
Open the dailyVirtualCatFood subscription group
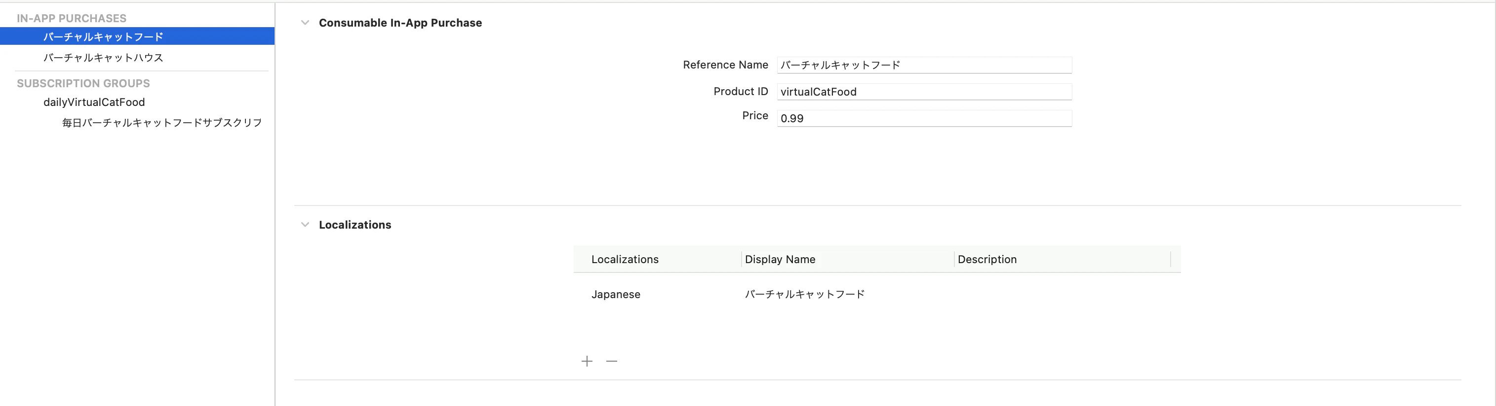click(94, 102)
